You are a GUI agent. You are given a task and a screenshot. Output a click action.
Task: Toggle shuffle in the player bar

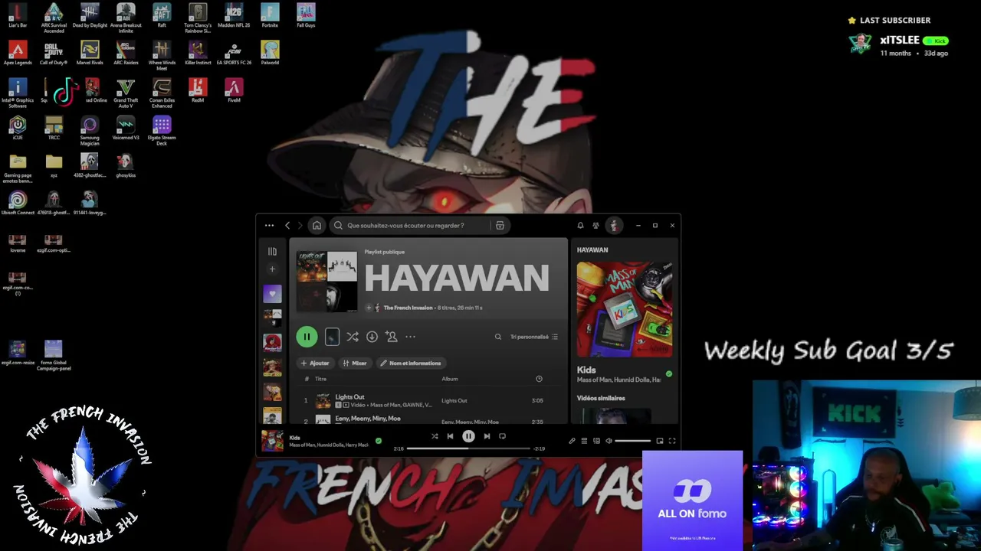pyautogui.click(x=435, y=436)
